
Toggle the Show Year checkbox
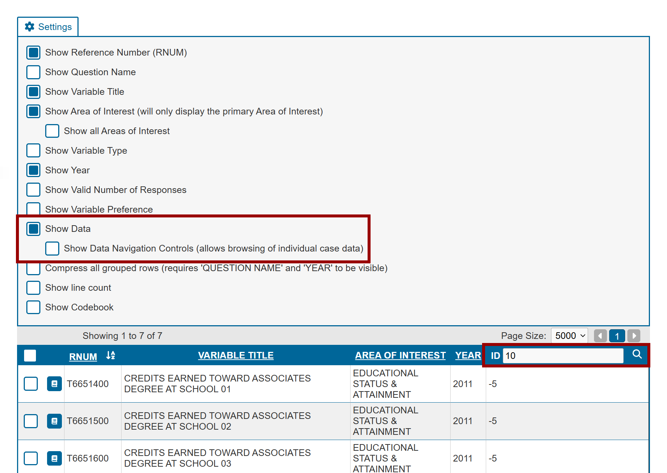click(x=33, y=170)
